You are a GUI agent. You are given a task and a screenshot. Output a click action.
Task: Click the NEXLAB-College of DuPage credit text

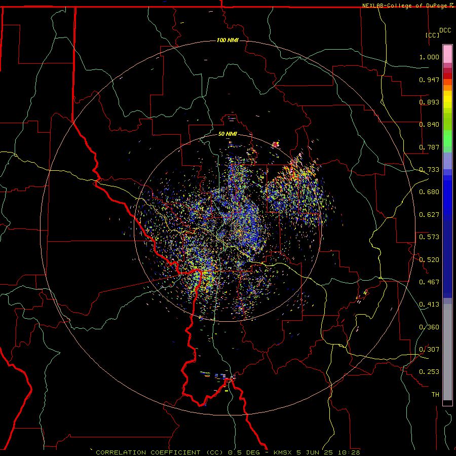tap(405, 6)
